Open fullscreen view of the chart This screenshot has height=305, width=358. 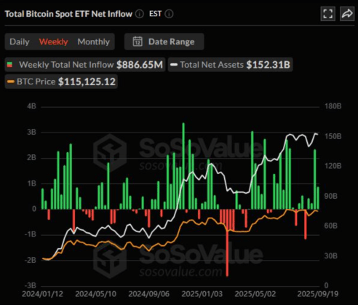coord(328,14)
